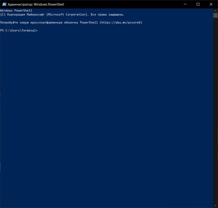Minimize the PowerShell window

[x=183, y=4]
